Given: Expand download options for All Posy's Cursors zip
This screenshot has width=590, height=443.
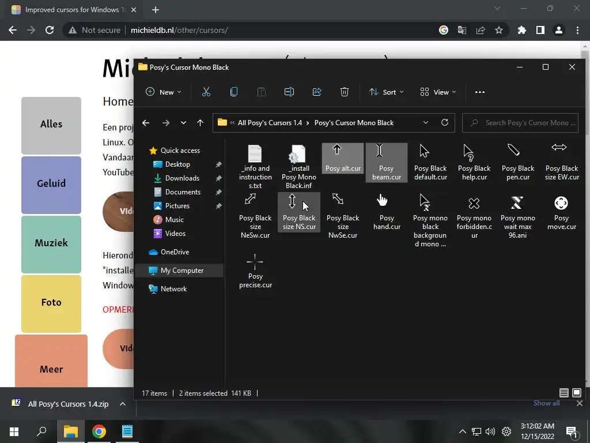Looking at the screenshot, I should pos(123,404).
